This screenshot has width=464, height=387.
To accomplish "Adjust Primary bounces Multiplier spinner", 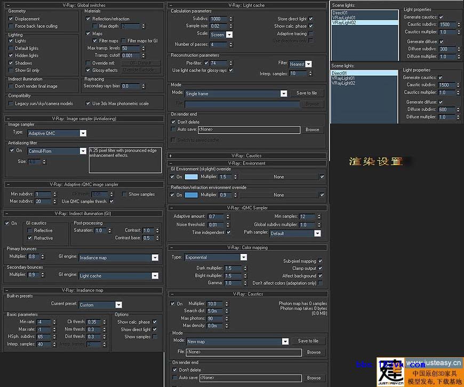I will pyautogui.click(x=43, y=257).
